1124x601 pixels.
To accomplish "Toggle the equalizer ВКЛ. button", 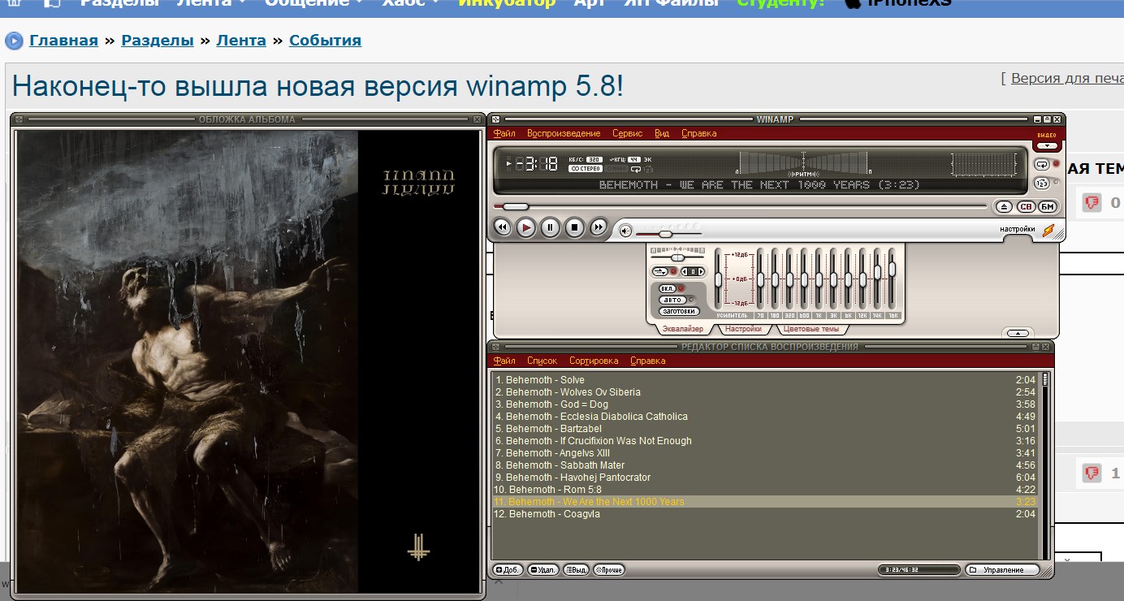I will point(667,288).
